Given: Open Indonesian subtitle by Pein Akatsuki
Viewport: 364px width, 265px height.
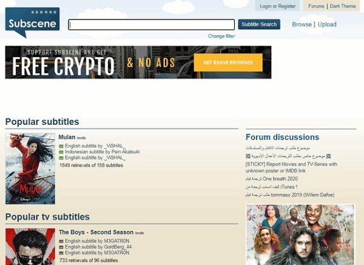Looking at the screenshot, I should pos(103,152).
